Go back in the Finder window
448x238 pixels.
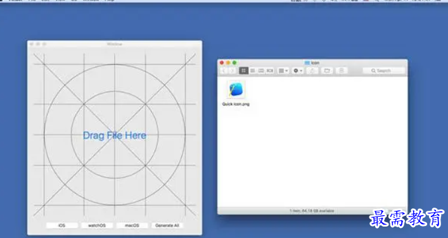(x=224, y=70)
